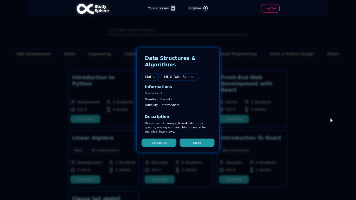The image size is (356, 200).
Task: Enroll in Introduction To React course
Action: coord(234,179)
